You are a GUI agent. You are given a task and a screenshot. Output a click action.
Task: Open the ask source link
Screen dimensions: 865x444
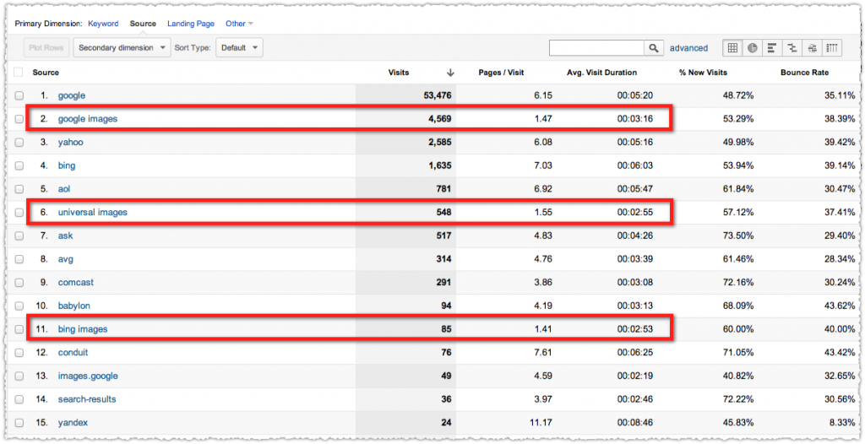66,236
